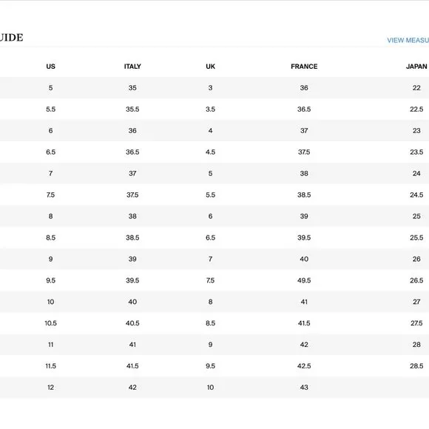Click US size 12 cell

point(50,388)
